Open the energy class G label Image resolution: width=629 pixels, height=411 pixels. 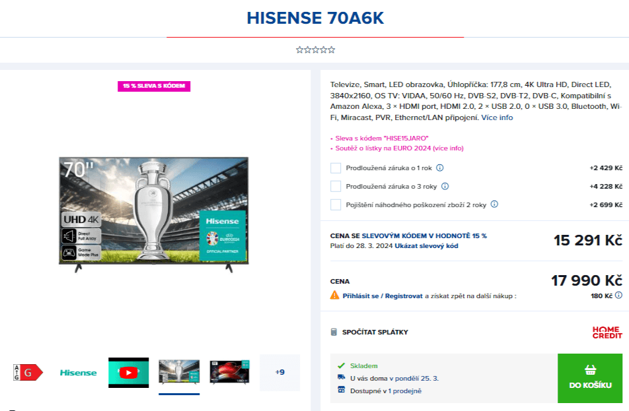tap(28, 372)
